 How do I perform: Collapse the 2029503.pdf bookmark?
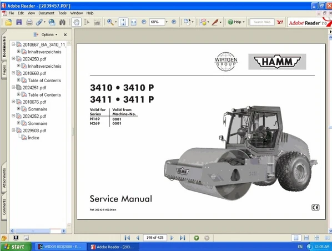click(13, 130)
